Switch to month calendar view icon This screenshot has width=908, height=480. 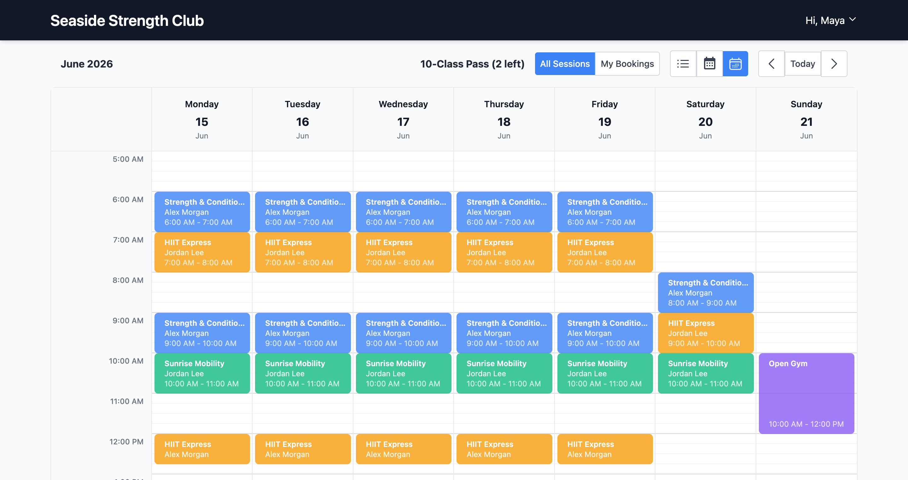point(709,64)
